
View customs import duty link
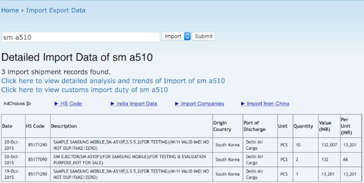click(x=85, y=90)
